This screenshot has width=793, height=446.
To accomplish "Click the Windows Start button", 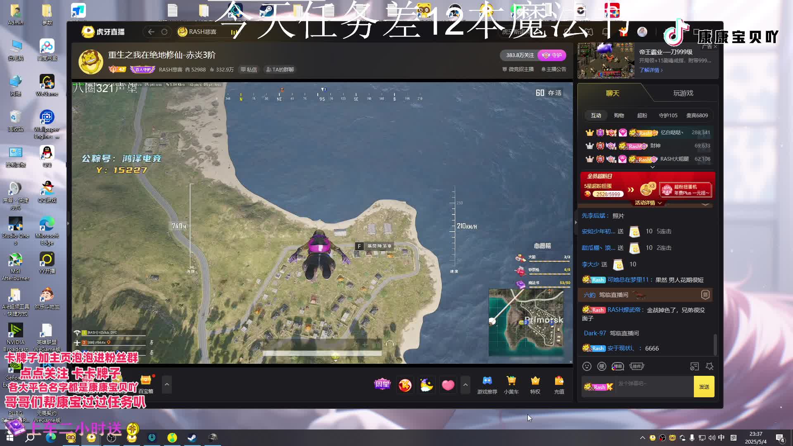I will pyautogui.click(x=10, y=438).
